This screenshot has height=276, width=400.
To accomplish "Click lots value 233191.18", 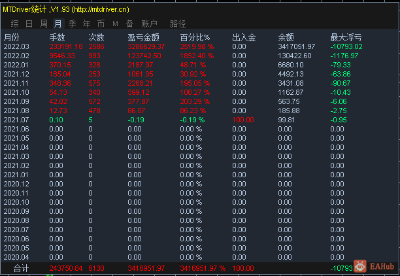I will (x=66, y=46).
